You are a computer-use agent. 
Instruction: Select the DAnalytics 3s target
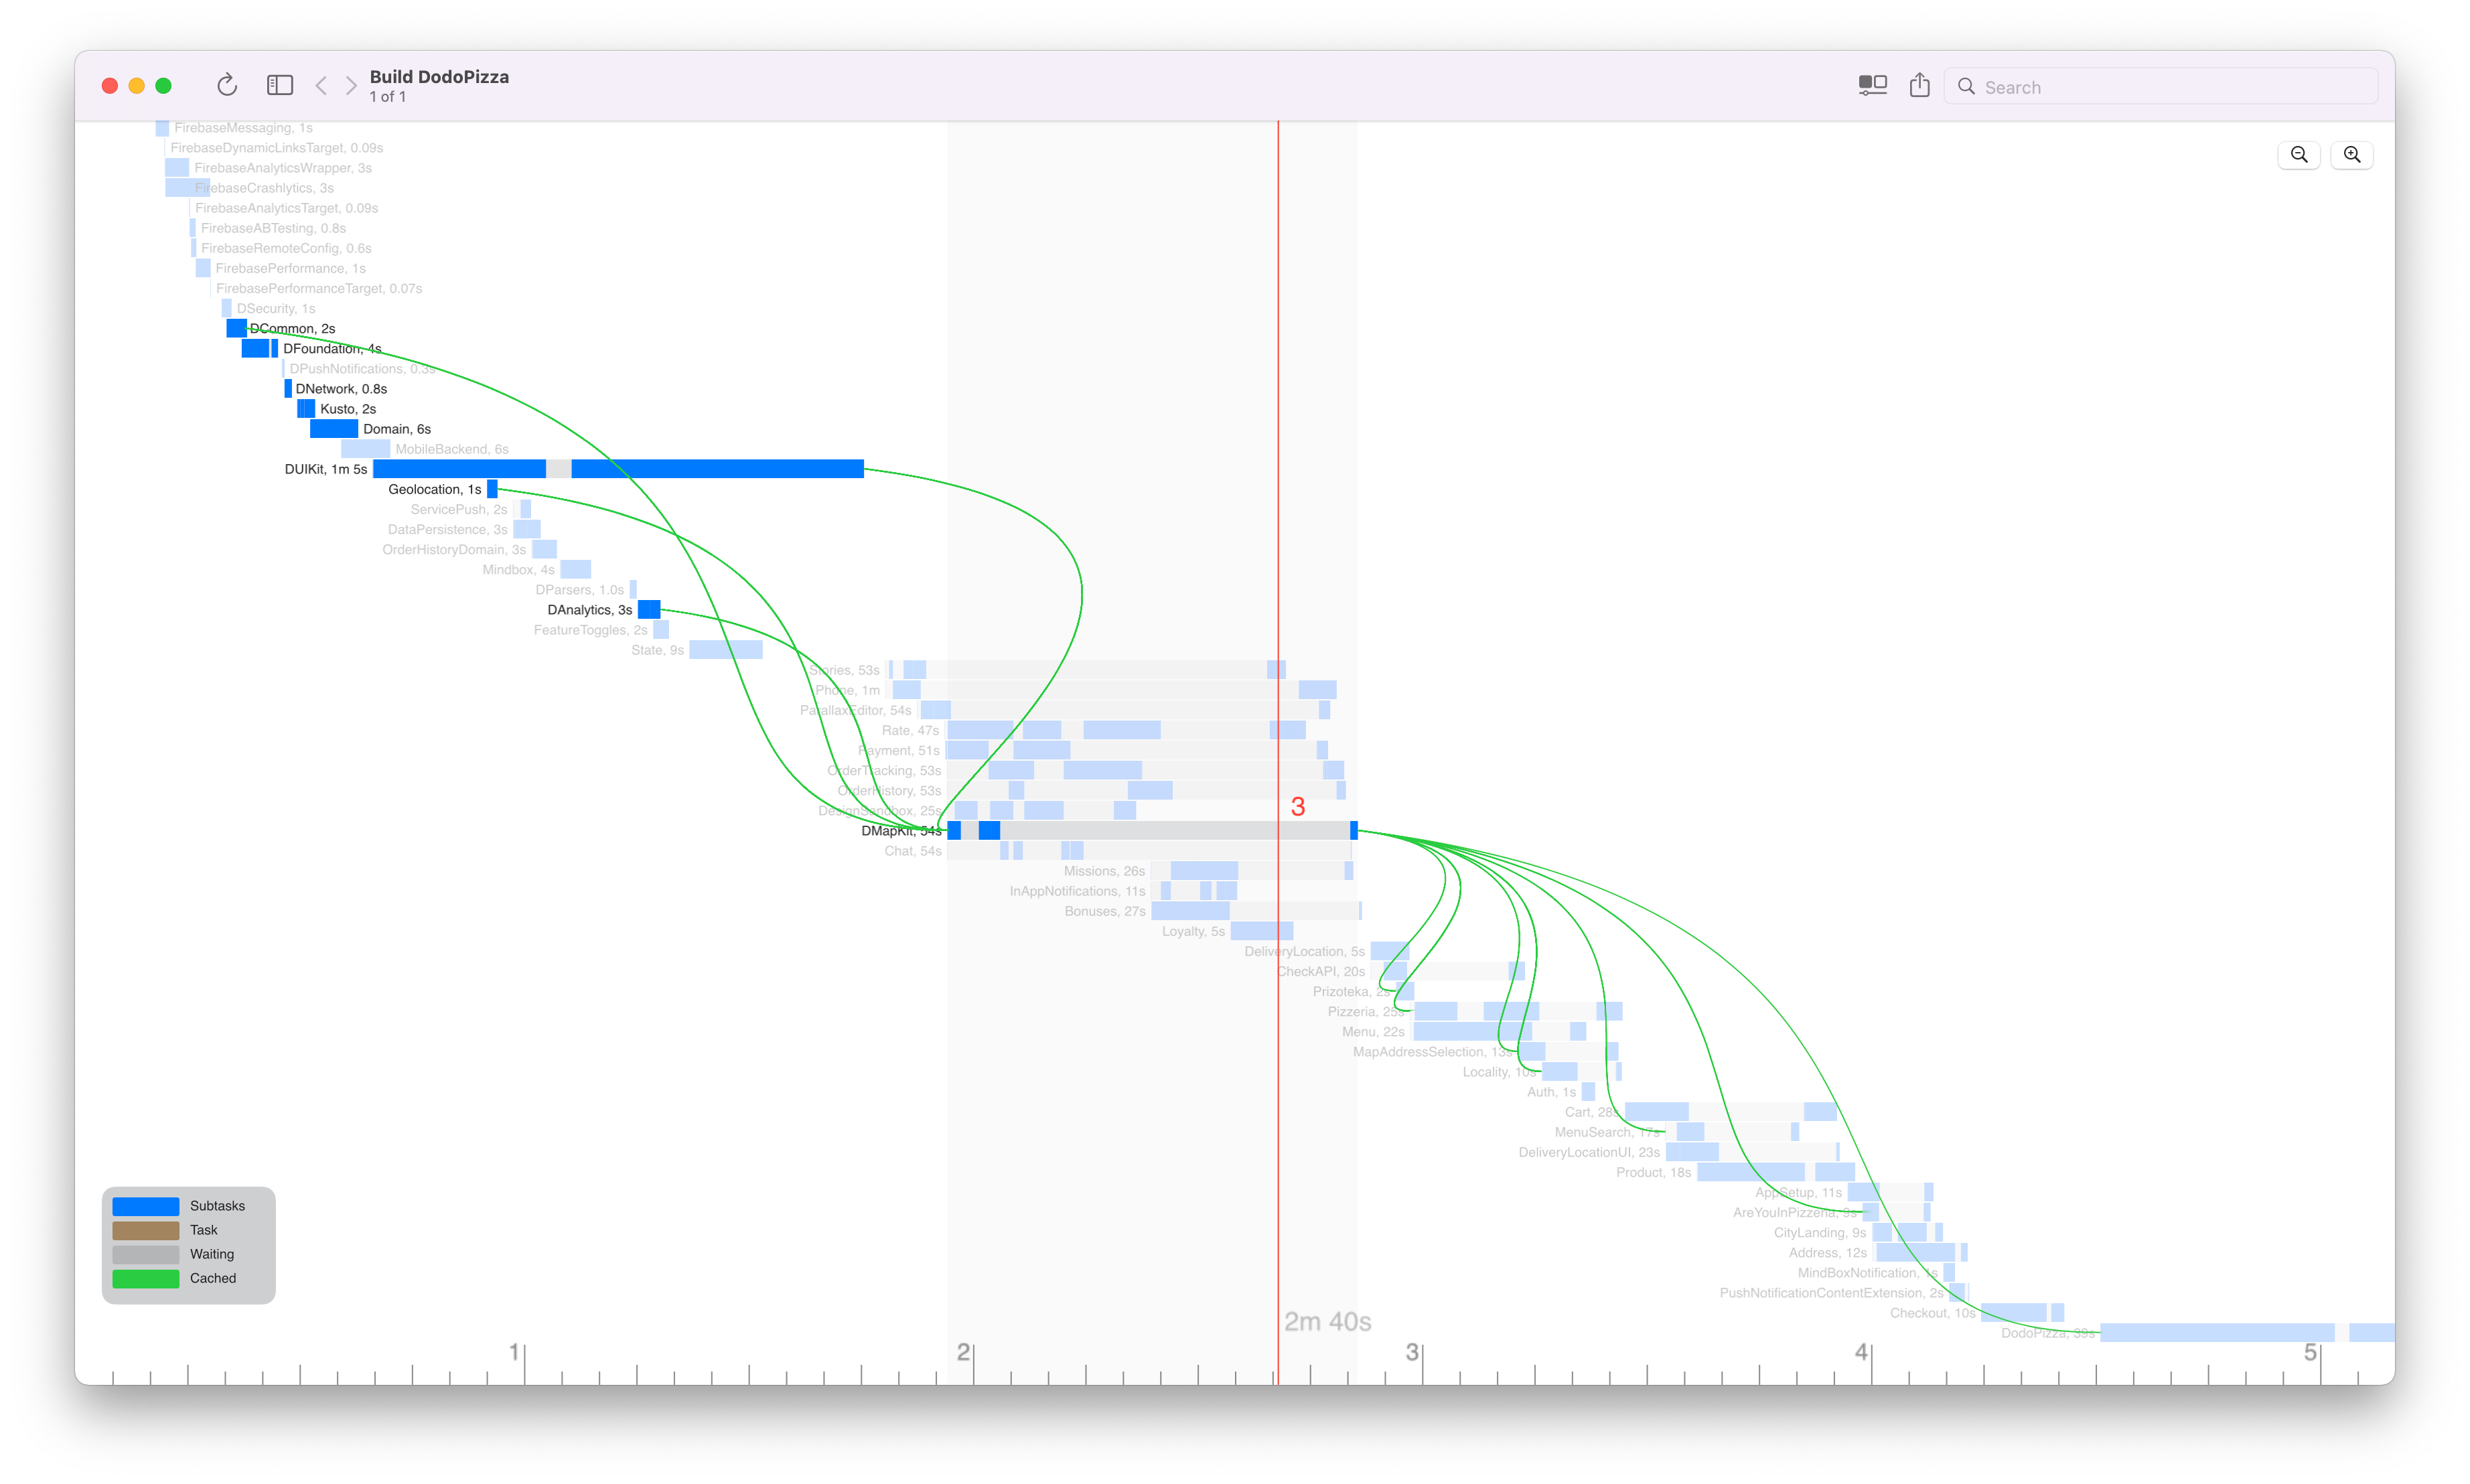(x=589, y=610)
